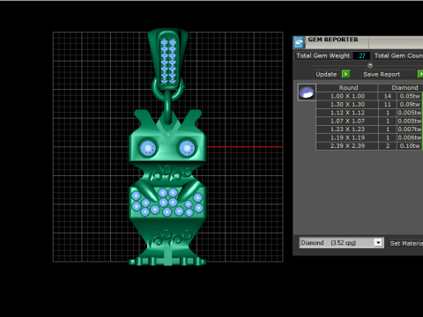Select the 1.30 X 1.30 gem row

[369, 104]
